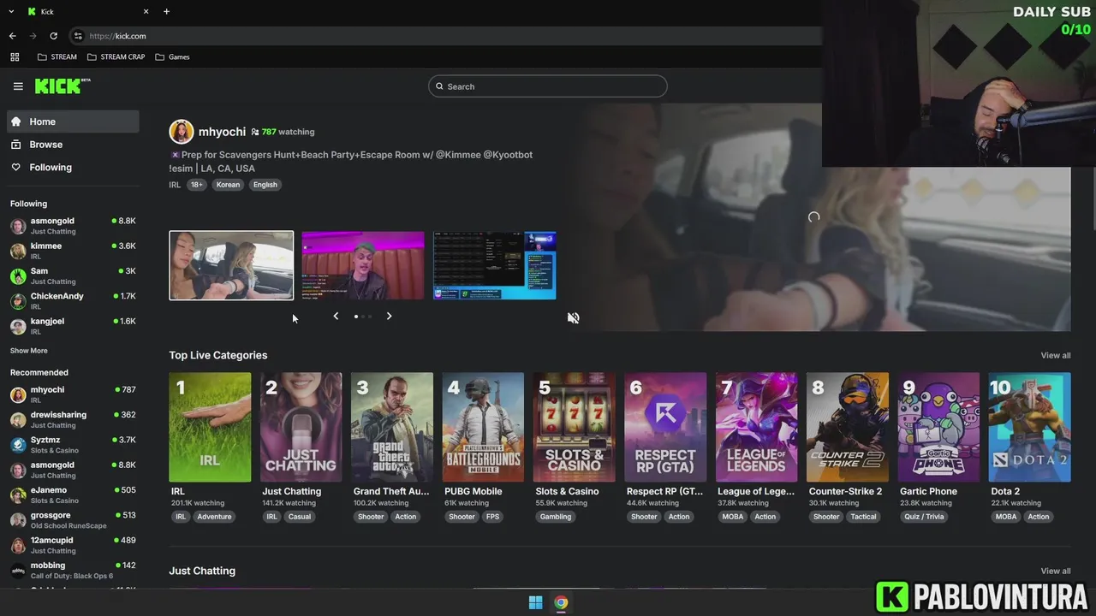Viewport: 1096px width, 616px height.
Task: Click eJanemo avatar in Recommended
Action: coord(18,495)
